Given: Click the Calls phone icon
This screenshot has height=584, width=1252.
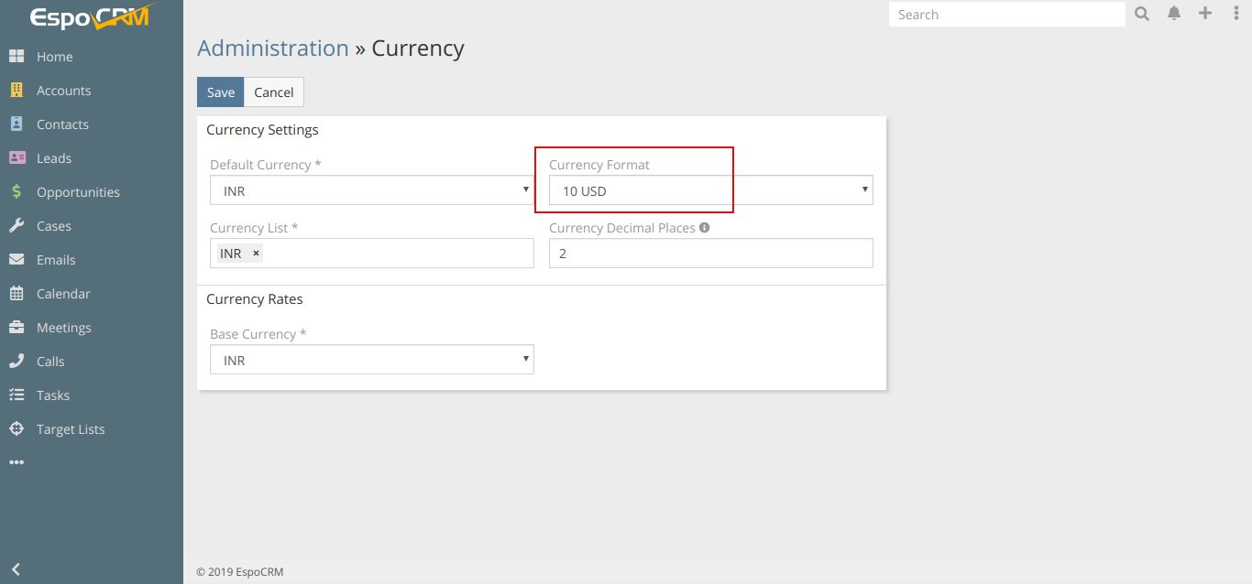Looking at the screenshot, I should point(16,362).
